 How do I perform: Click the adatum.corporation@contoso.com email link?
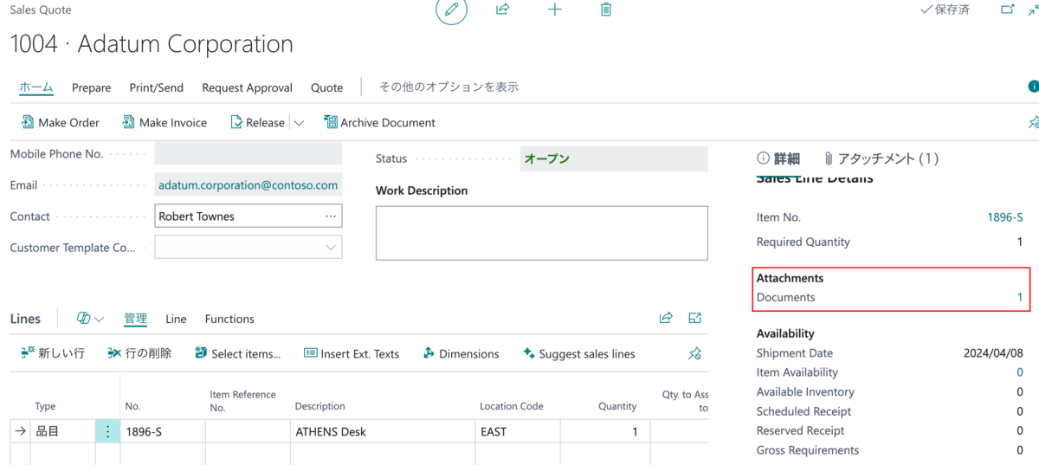[x=248, y=185]
